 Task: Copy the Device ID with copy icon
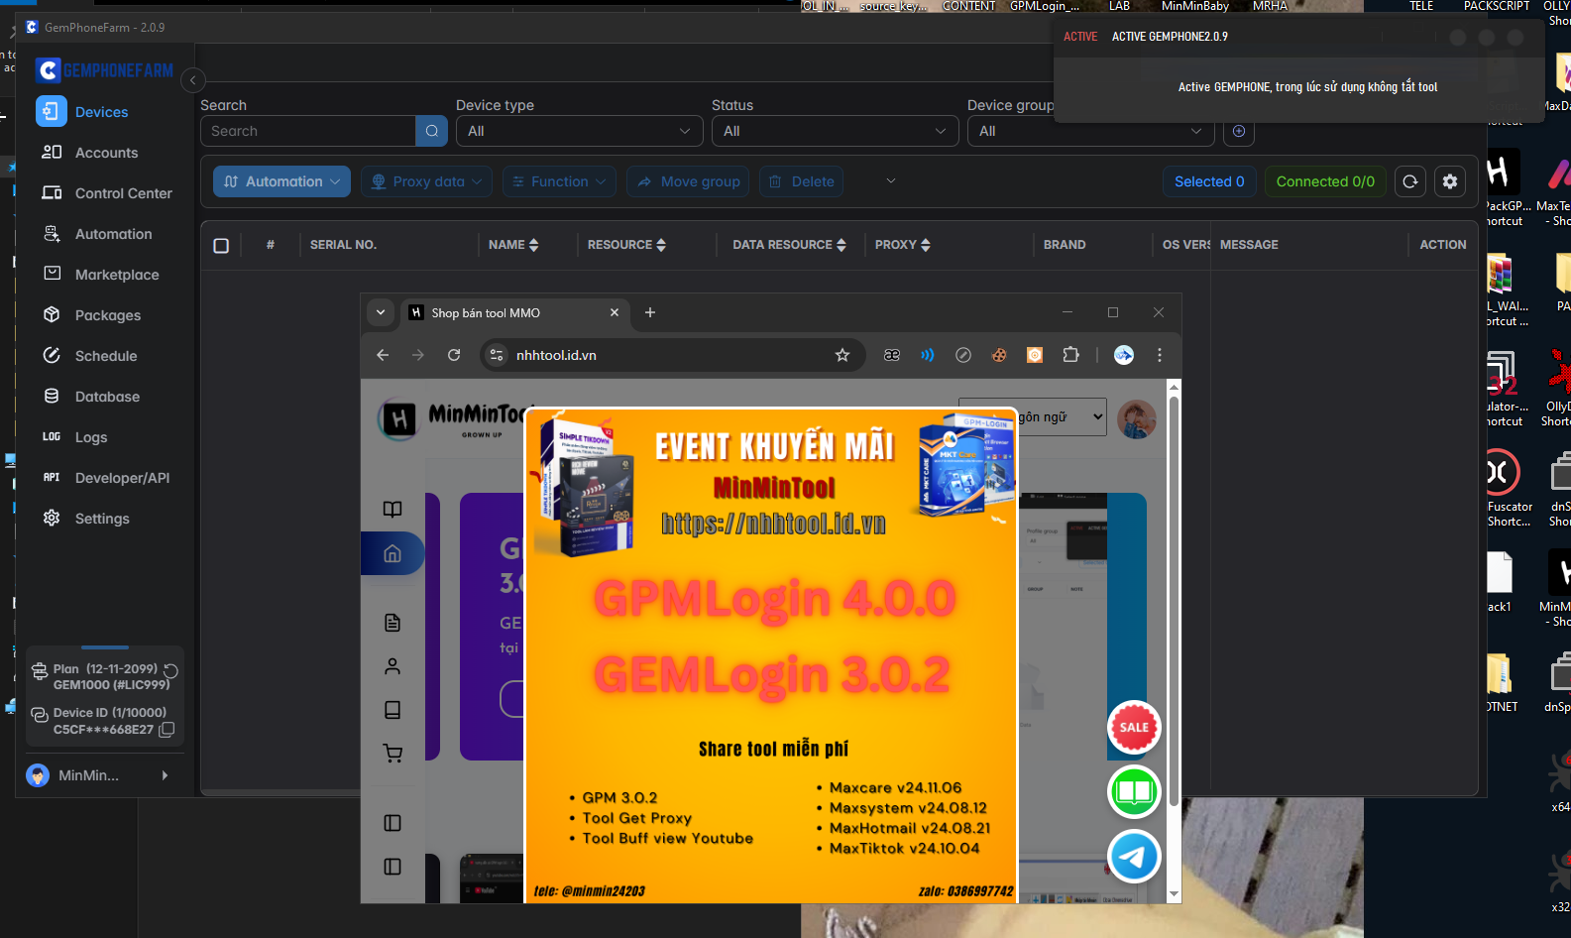167,730
